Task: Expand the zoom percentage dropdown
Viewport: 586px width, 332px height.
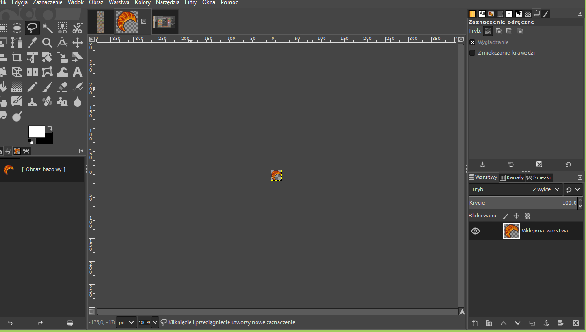Action: 155,322
